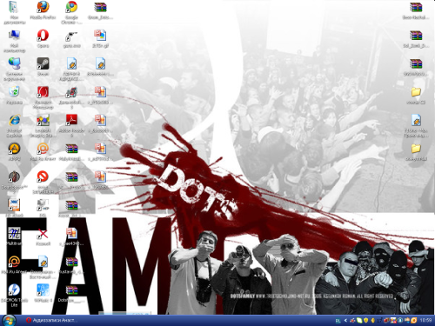Image resolution: width=435 pixels, height=326 pixels.
Task: Click the Windows Start orb button
Action: pyautogui.click(x=9, y=321)
